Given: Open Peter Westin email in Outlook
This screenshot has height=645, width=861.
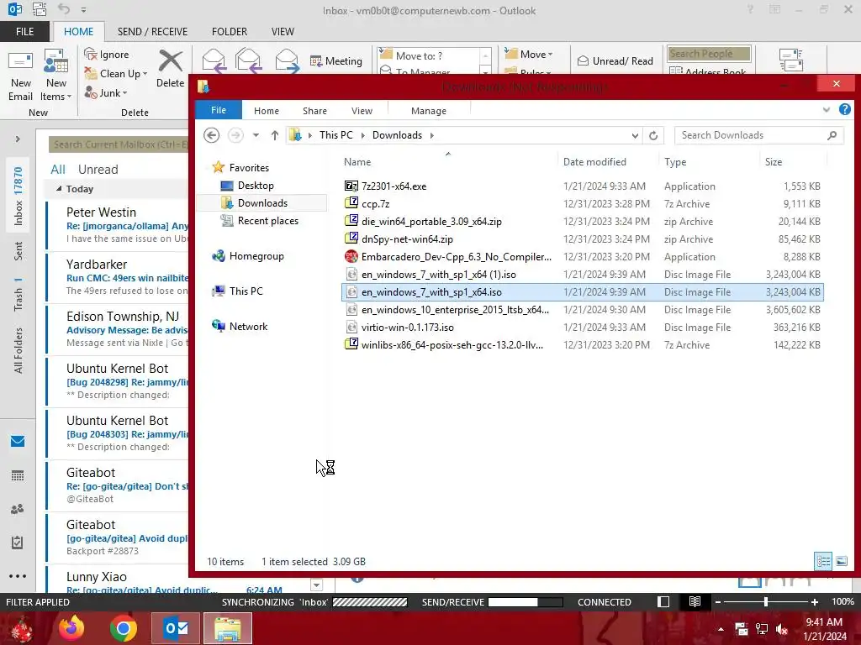Looking at the screenshot, I should click(x=118, y=225).
